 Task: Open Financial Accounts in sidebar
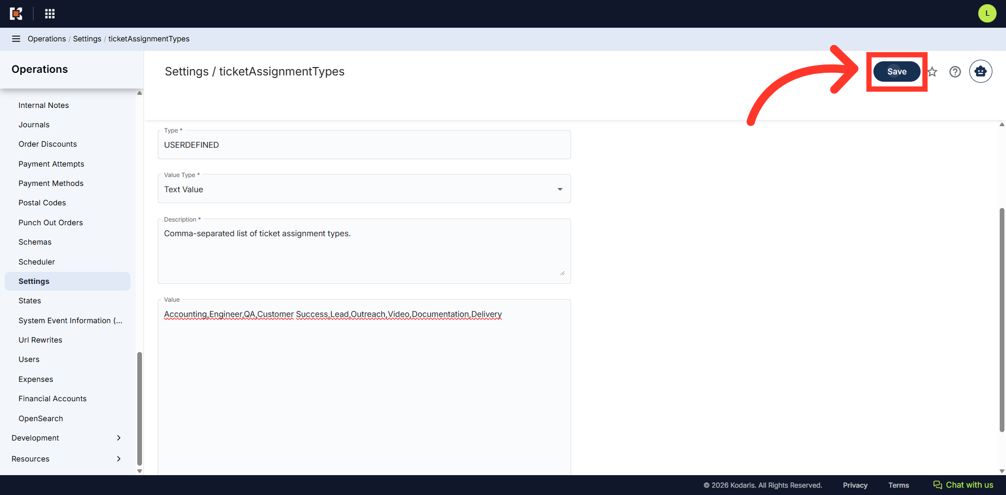[x=52, y=399]
